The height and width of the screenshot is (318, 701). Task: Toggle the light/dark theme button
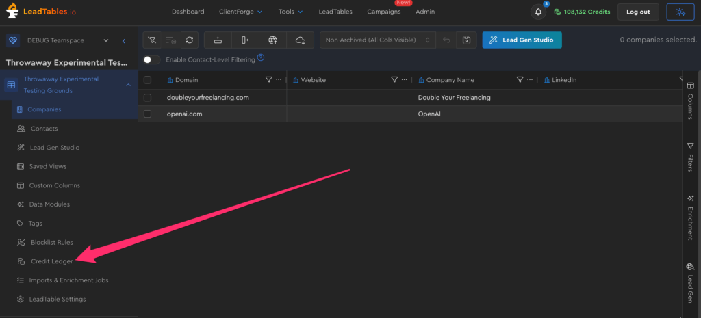coord(679,12)
